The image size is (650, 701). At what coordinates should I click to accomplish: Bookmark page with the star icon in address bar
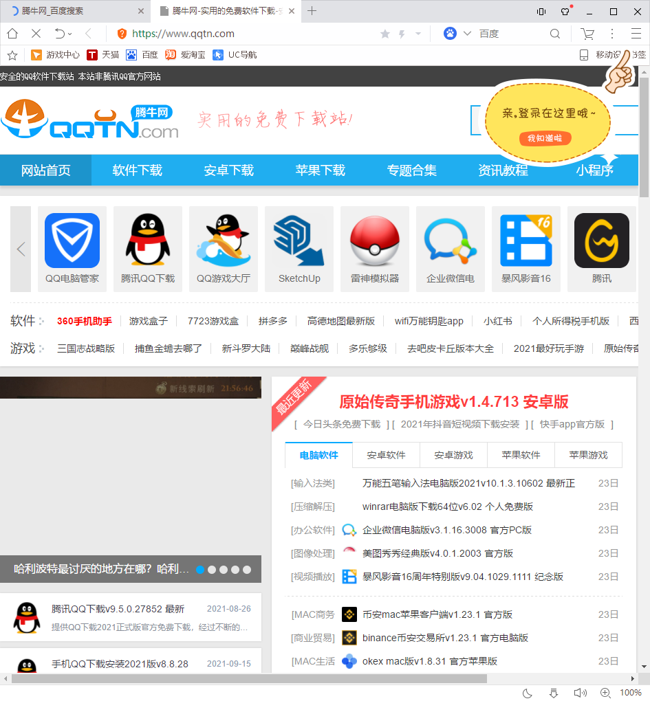[384, 34]
